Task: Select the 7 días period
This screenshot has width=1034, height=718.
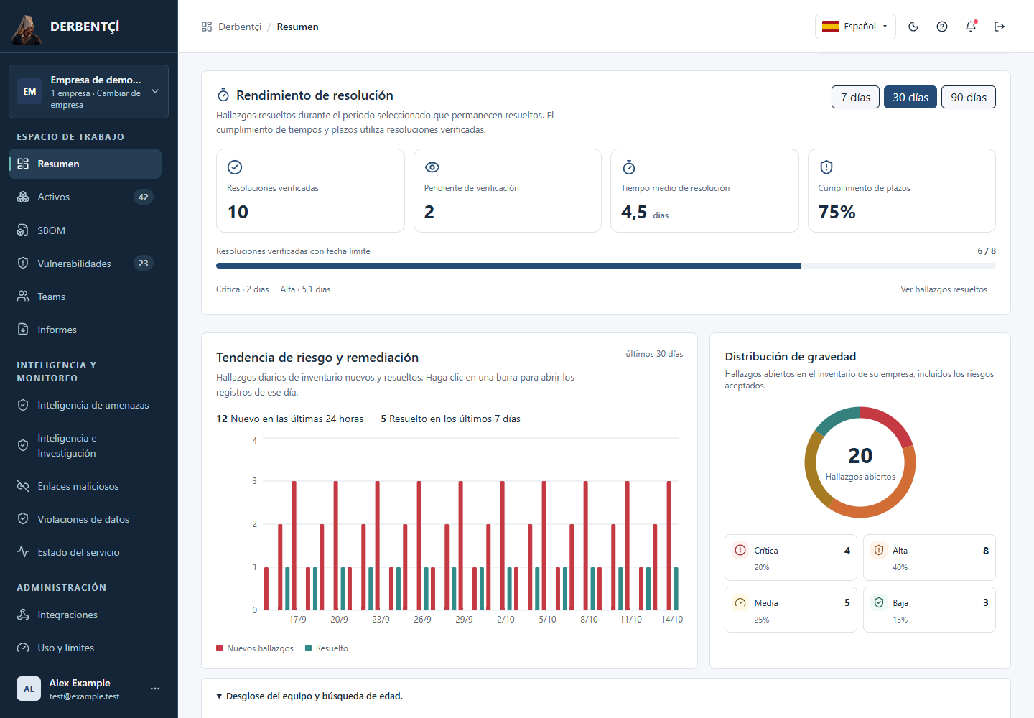Action: 855,97
